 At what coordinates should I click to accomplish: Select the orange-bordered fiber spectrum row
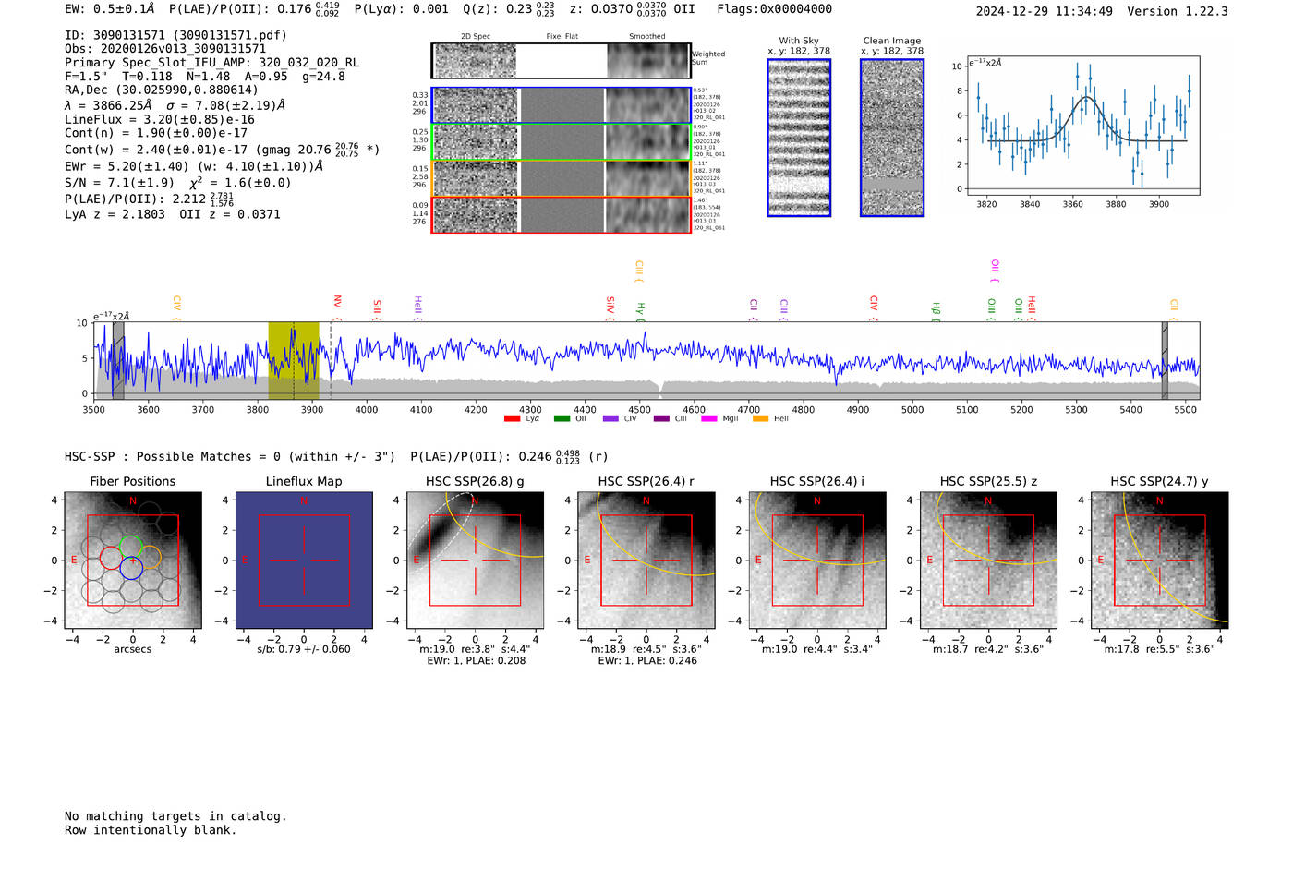tap(561, 178)
